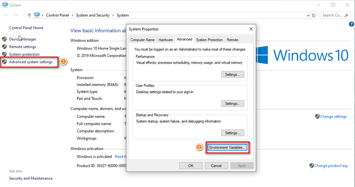Click System and Security in breadcrumb
This screenshot has height=187, width=355.
[x=93, y=15]
